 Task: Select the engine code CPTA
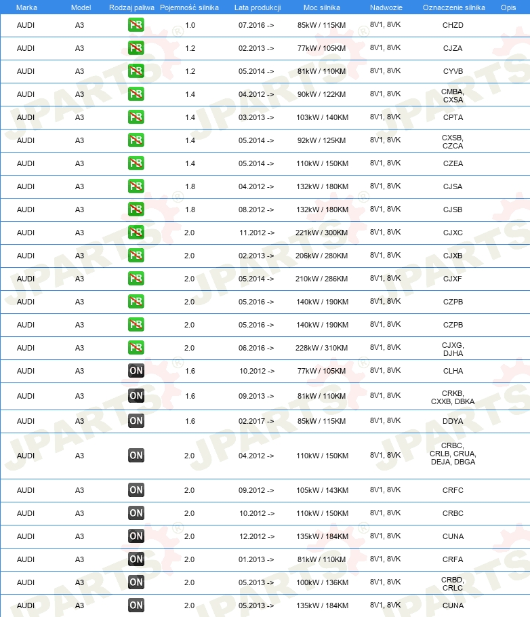453,117
